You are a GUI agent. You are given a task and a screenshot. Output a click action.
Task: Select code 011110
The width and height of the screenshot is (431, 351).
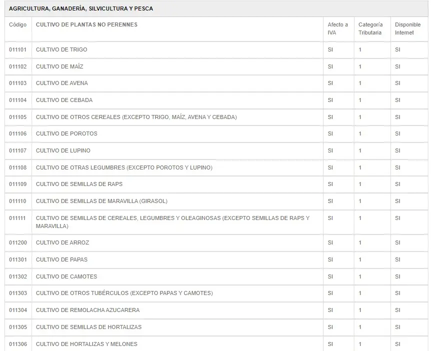tap(17, 201)
